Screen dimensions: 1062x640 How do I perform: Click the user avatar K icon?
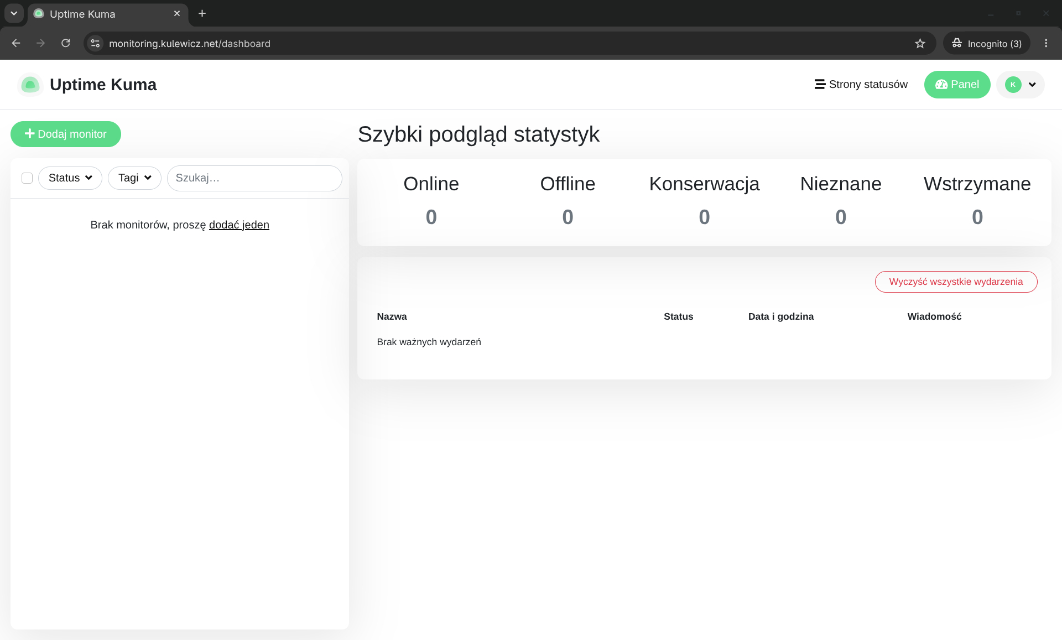(x=1013, y=85)
